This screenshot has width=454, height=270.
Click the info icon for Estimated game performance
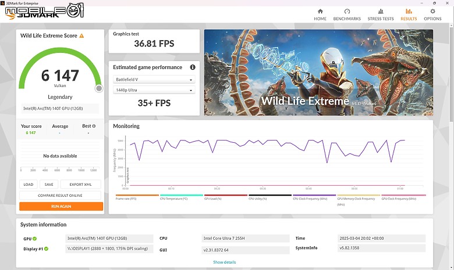tap(193, 67)
